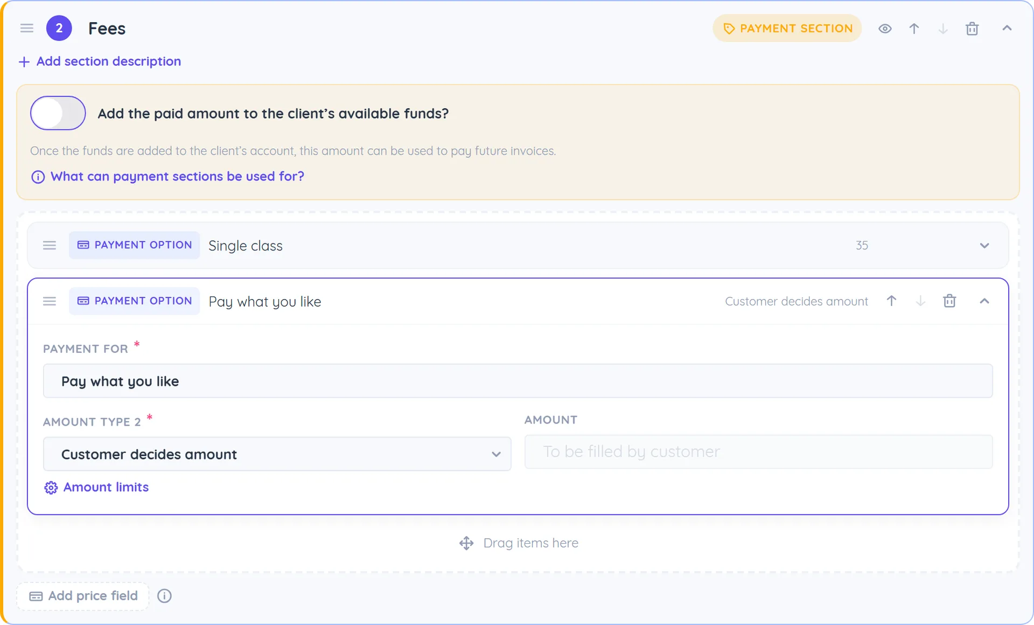Image resolution: width=1034 pixels, height=625 pixels.
Task: Click the info icon next to Add price field
Action: pyautogui.click(x=164, y=596)
